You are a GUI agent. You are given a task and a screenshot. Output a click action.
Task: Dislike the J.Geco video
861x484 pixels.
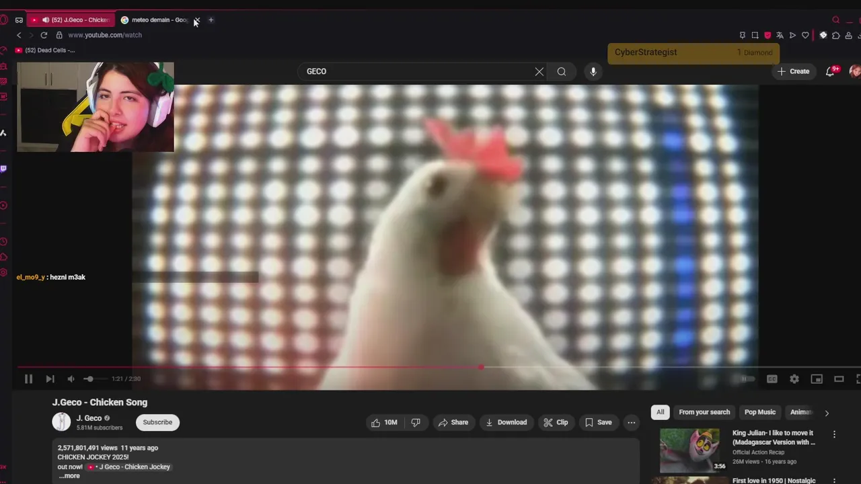pos(416,422)
